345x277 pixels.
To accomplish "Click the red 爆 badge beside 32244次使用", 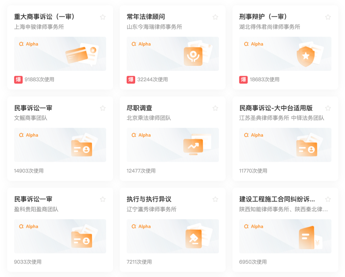I will [x=131, y=79].
